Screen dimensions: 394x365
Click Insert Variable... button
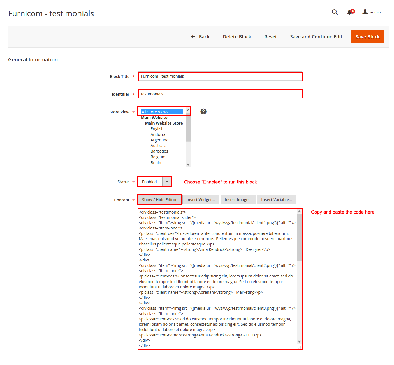pos(276,199)
